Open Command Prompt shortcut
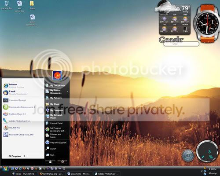Viewport: 220px width, 176px height. click(x=15, y=100)
